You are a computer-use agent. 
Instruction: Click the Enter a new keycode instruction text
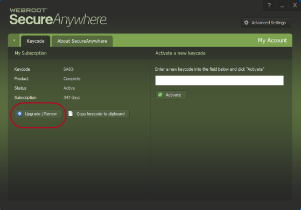click(209, 69)
